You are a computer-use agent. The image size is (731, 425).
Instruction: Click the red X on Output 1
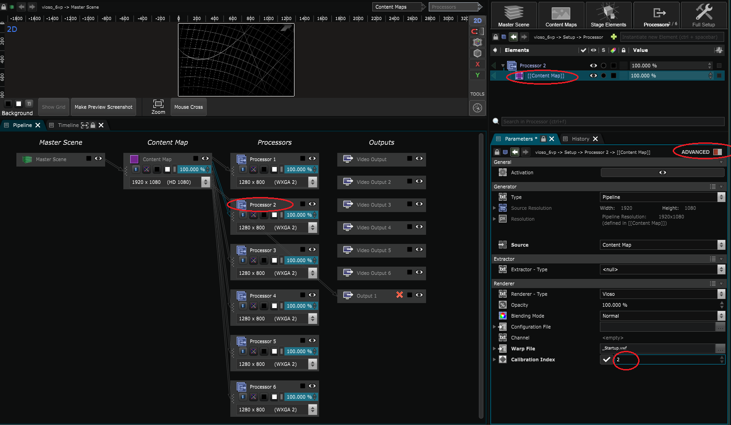400,295
